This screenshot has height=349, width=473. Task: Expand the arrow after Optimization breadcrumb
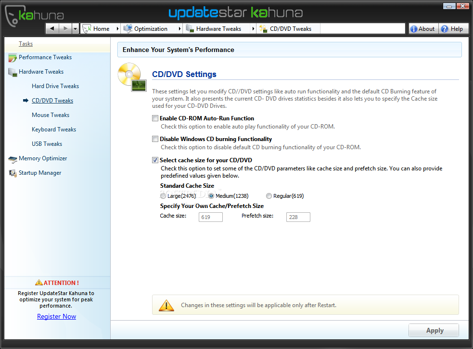pos(180,29)
